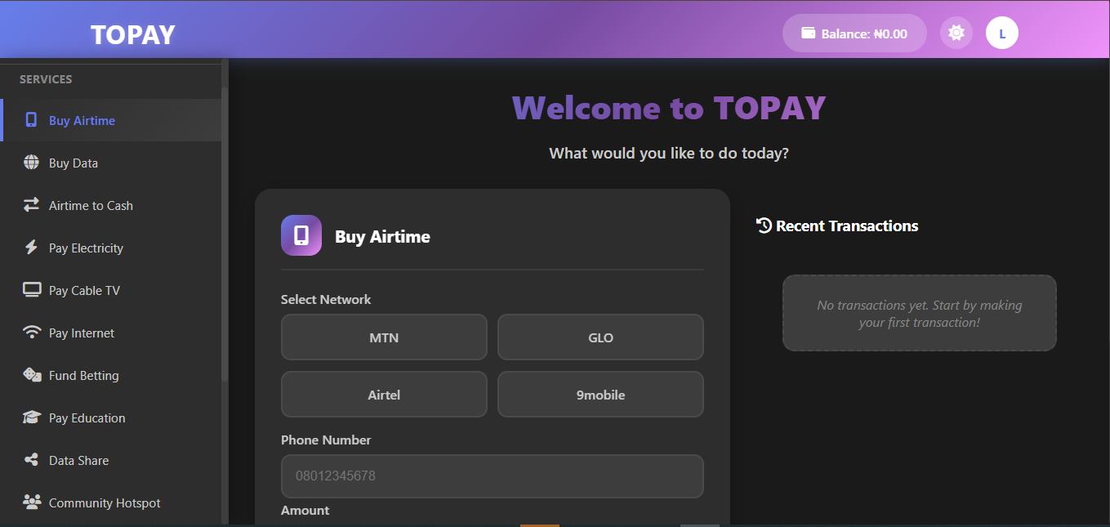Click the Pay Internet wifi icon
Viewport: 1110px width, 527px height.
[32, 333]
